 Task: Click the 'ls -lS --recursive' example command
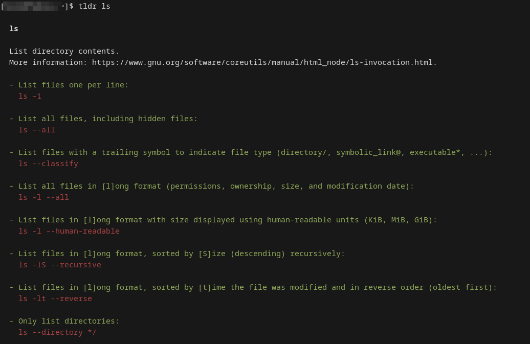(59, 265)
